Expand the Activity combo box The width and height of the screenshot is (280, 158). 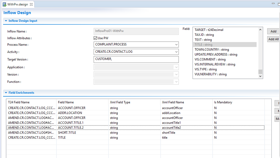point(176,52)
